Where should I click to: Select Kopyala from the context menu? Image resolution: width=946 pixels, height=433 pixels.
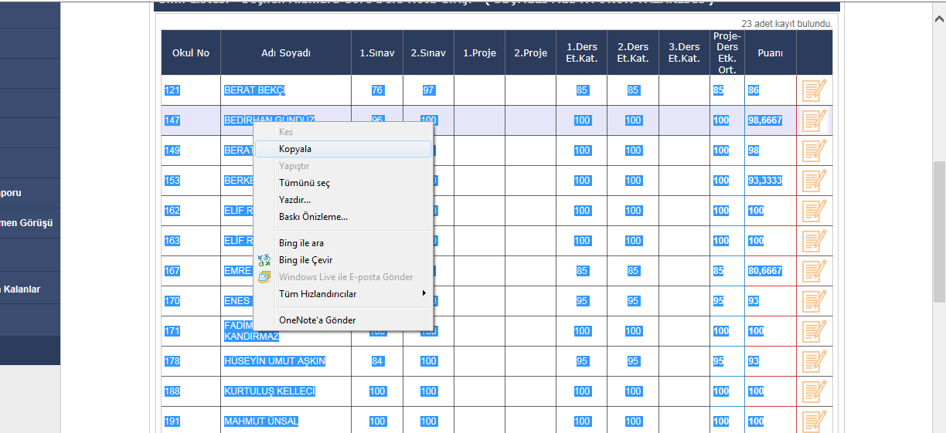pos(295,149)
